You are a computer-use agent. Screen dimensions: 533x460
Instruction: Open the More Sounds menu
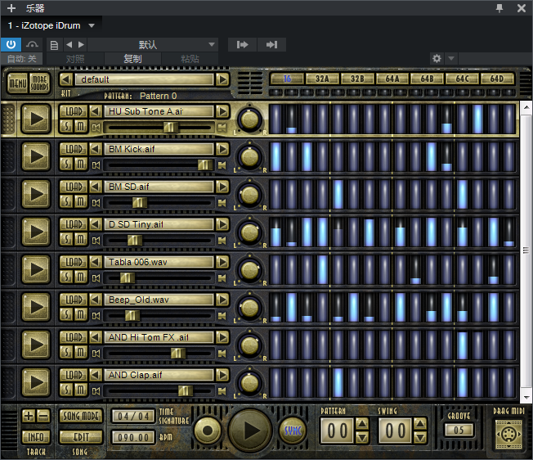(40, 83)
